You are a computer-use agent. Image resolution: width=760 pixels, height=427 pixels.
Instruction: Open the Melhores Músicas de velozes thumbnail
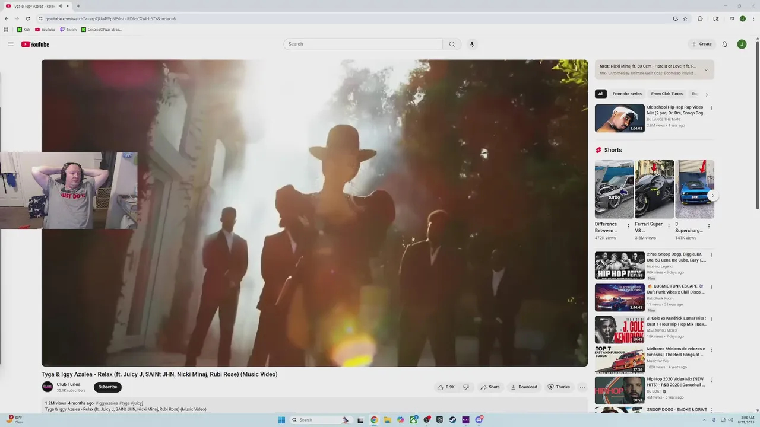click(x=620, y=359)
